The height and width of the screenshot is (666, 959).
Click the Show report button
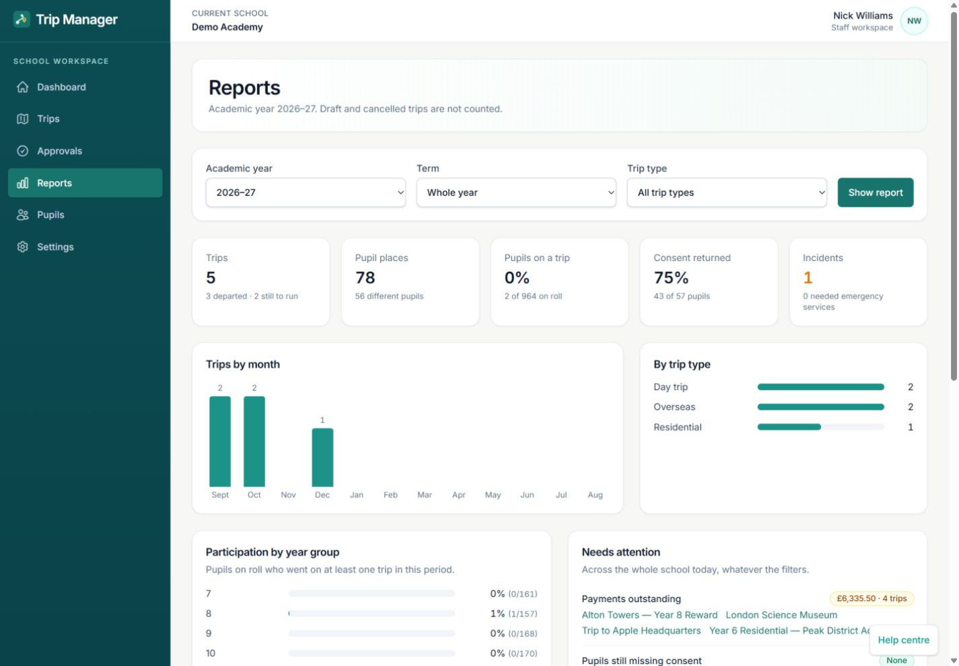click(876, 192)
